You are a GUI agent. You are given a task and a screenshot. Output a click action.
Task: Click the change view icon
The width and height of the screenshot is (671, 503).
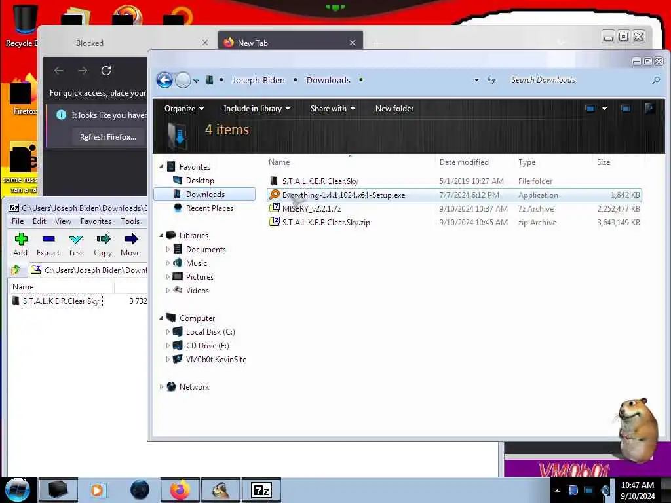click(590, 109)
